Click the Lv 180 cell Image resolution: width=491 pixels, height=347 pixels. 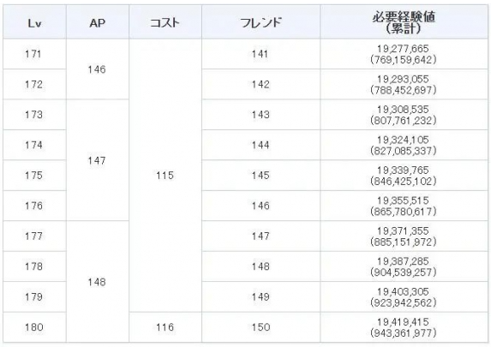pyautogui.click(x=34, y=327)
